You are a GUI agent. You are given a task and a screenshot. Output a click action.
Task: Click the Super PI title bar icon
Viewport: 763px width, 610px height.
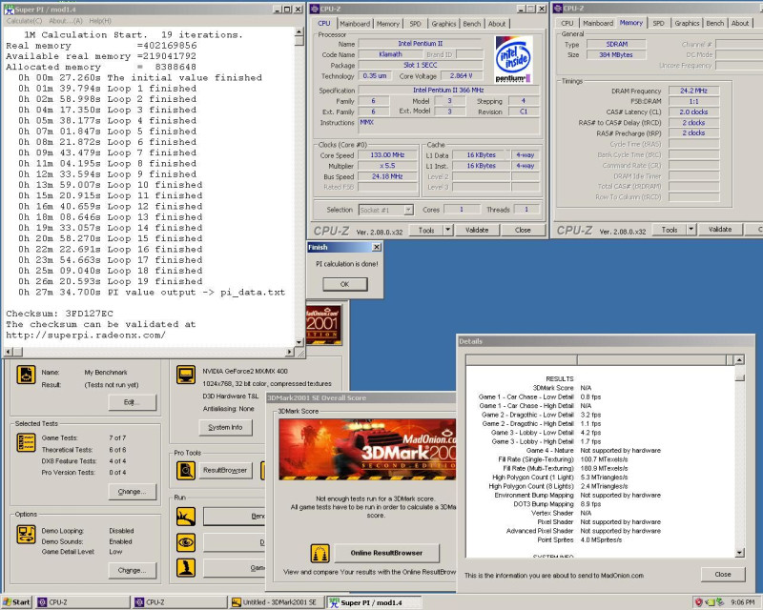tap(9, 10)
